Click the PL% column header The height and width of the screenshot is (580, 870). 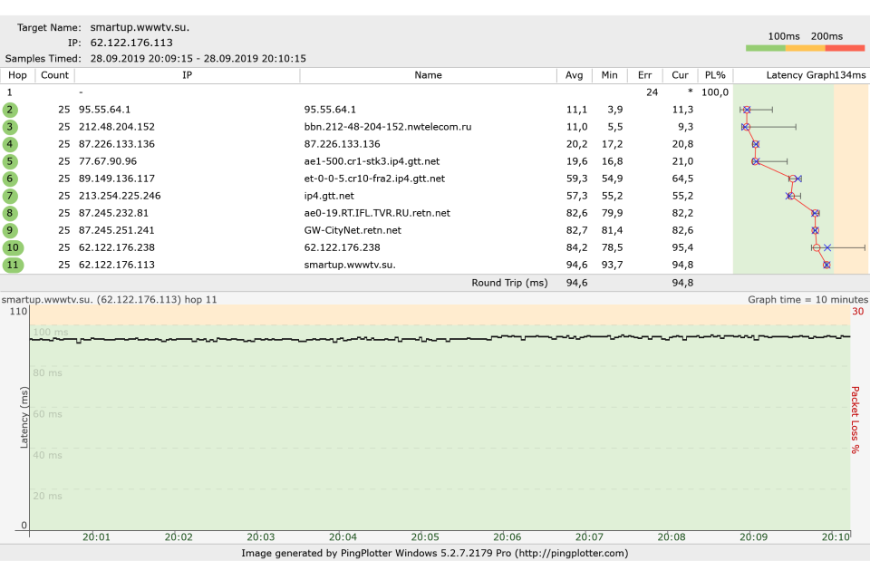pyautogui.click(x=715, y=75)
